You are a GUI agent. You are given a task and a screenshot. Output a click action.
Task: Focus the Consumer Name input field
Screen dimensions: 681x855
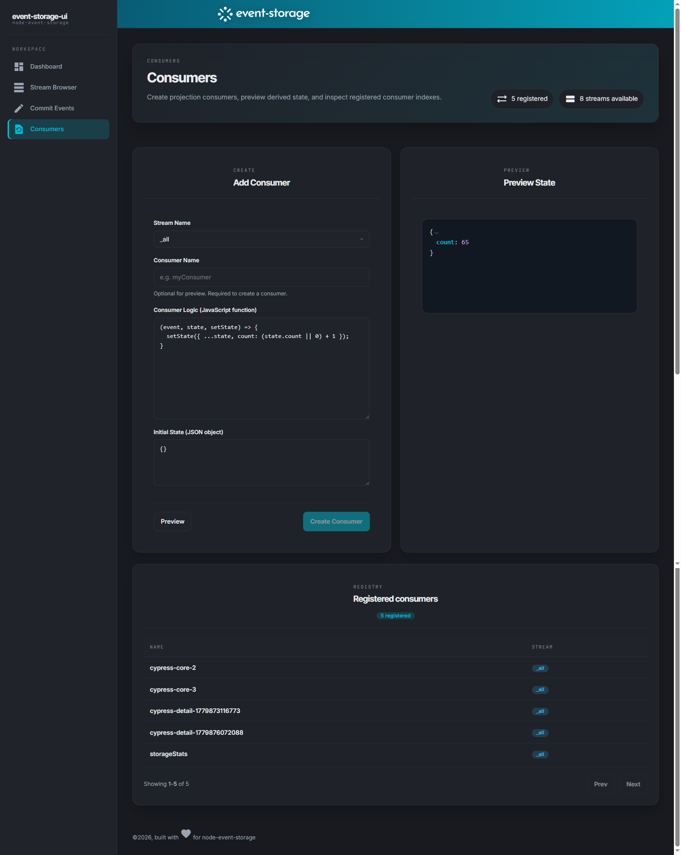[x=262, y=277]
